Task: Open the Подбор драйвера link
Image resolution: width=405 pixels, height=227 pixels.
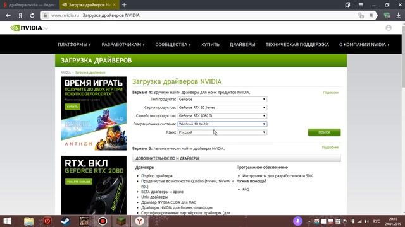Action: click(156, 176)
